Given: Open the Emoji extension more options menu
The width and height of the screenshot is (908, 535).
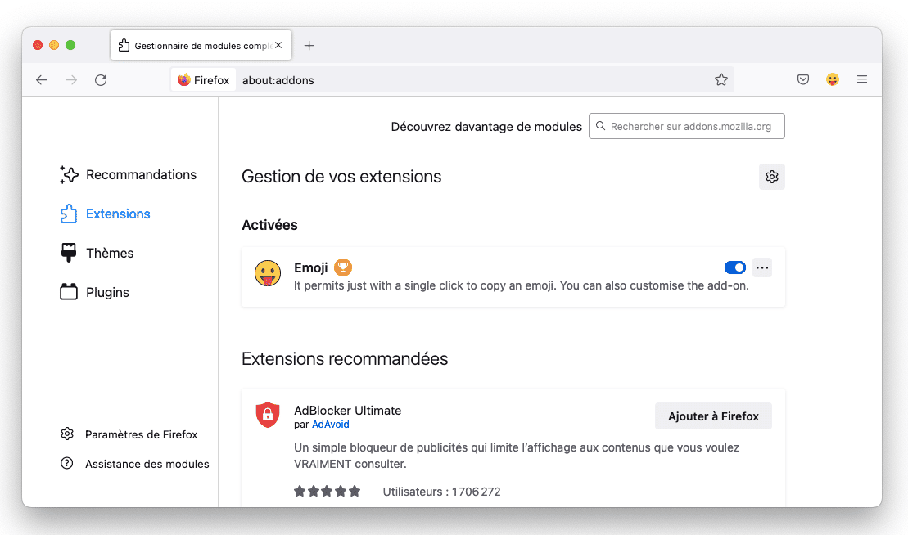Looking at the screenshot, I should (762, 267).
